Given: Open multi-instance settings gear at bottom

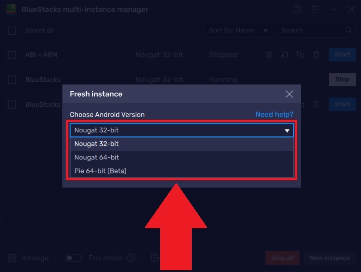Looking at the screenshot, I should [x=154, y=258].
